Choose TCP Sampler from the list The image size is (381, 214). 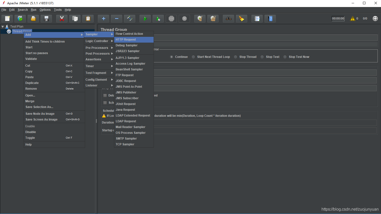click(x=134, y=144)
